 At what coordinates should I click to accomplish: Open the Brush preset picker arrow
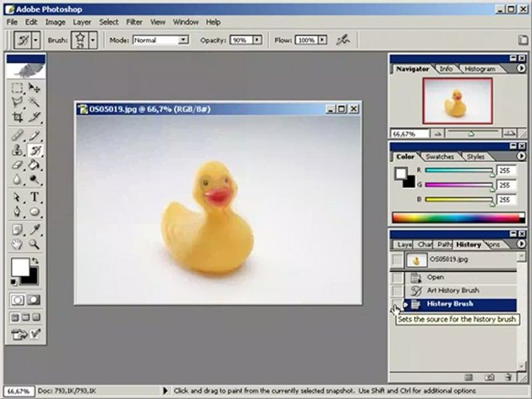pyautogui.click(x=93, y=40)
